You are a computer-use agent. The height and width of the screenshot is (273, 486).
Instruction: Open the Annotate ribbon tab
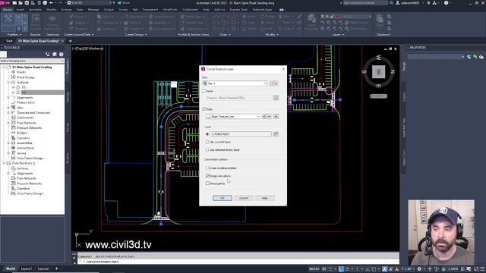point(35,10)
